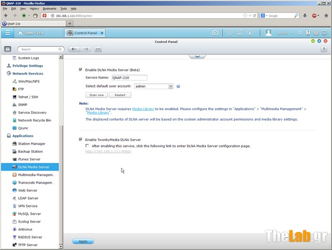Open the myQNAPcloud icon in header
332x250 pixels.
[x=215, y=33]
